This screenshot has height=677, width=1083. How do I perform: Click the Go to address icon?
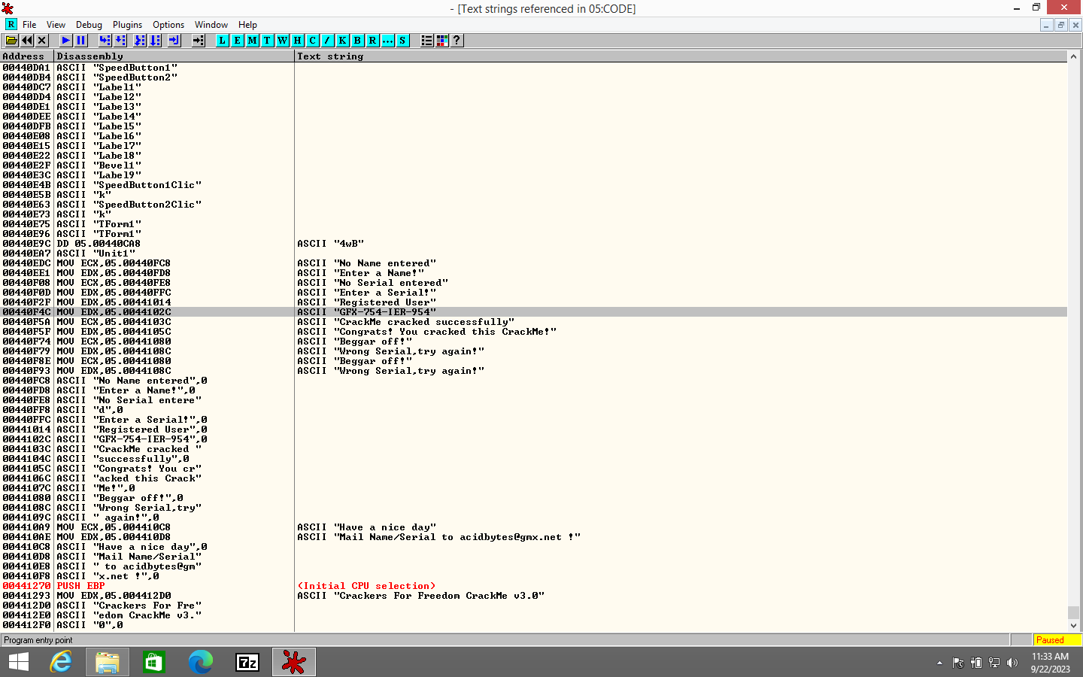(x=198, y=41)
